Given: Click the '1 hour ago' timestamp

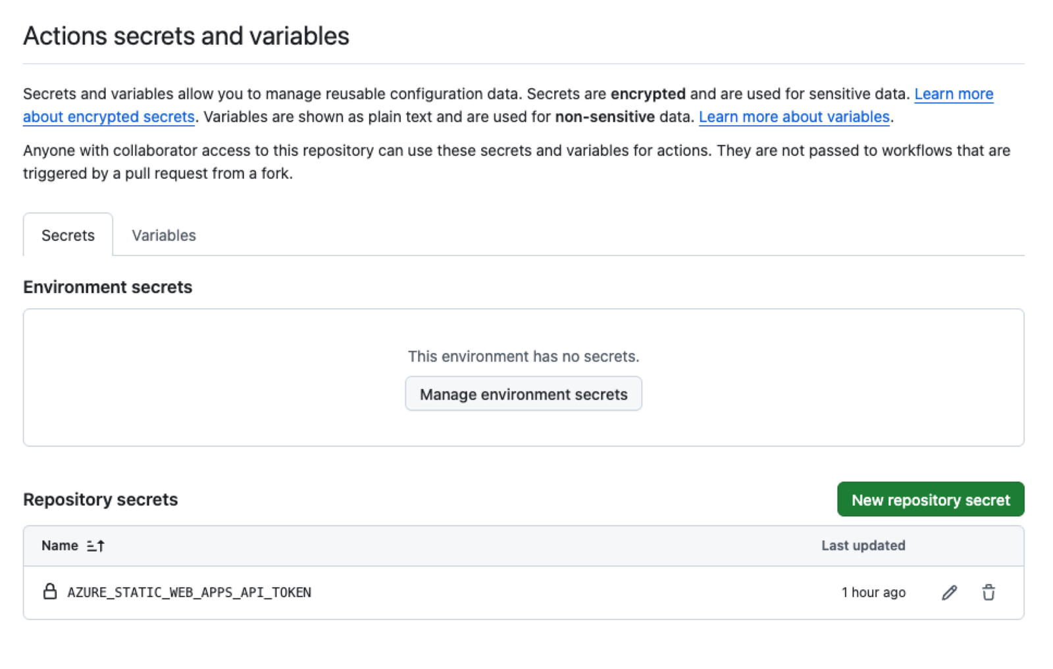Looking at the screenshot, I should [x=873, y=592].
